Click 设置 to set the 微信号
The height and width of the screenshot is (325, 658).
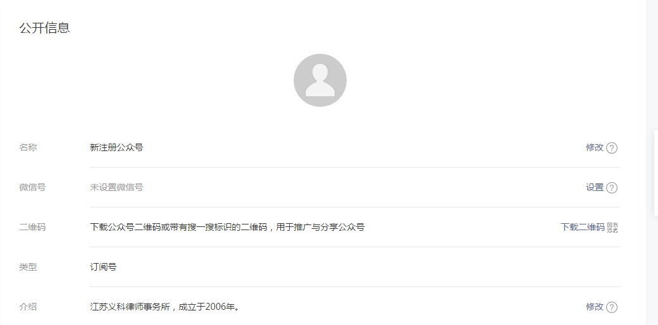click(595, 187)
